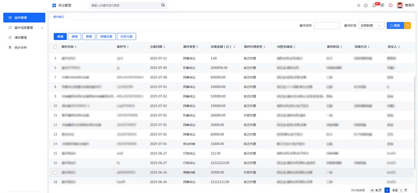Click the vertical scrollbar of the table
This screenshot has height=193, width=418.
click(415, 117)
